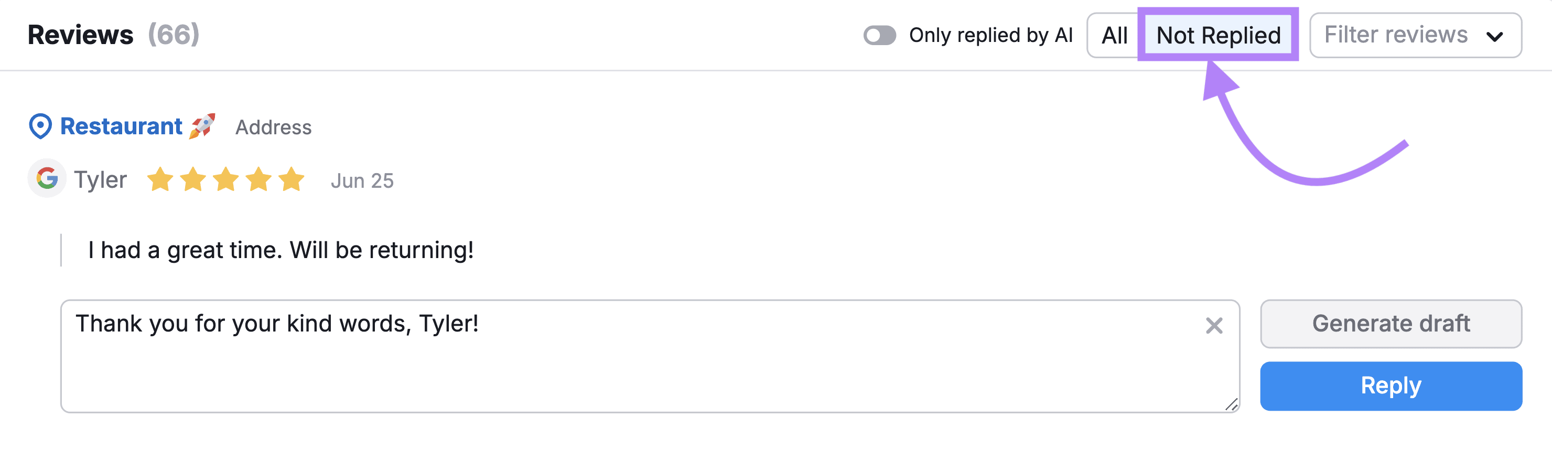The width and height of the screenshot is (1552, 449).
Task: Toggle the switch beside Only replied by AI
Action: [880, 36]
